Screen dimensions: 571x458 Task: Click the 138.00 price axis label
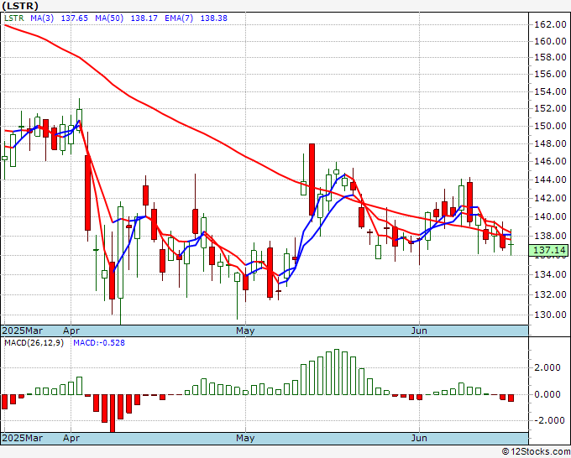pos(550,236)
